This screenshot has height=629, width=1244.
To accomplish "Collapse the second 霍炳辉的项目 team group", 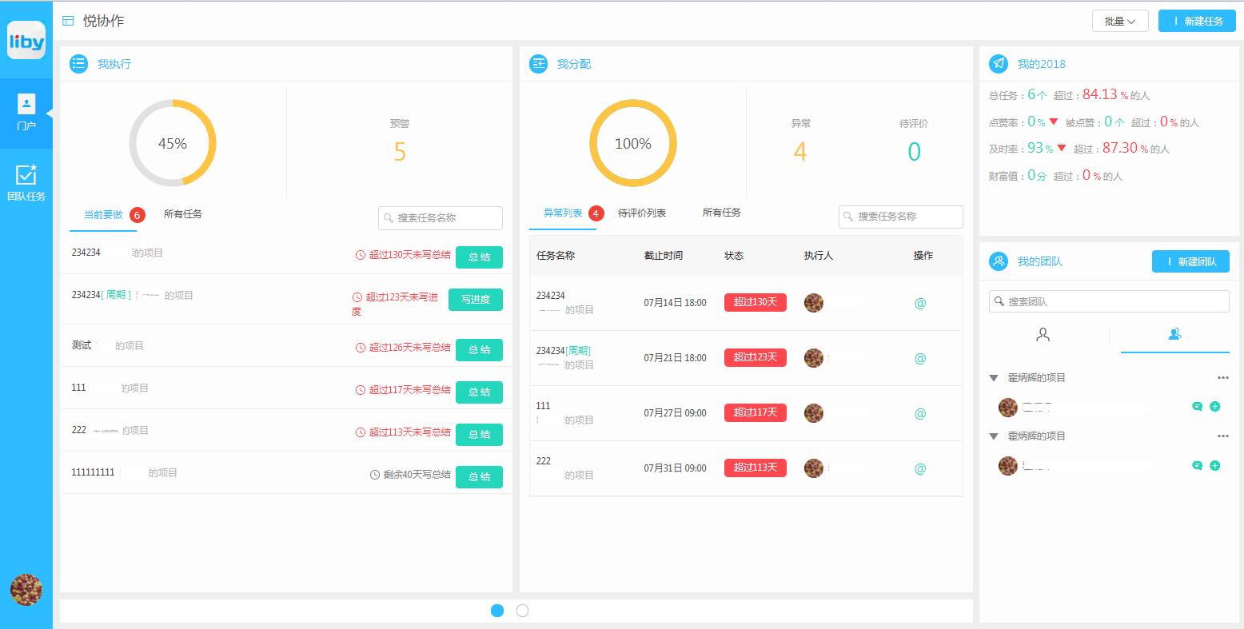I will (x=994, y=436).
